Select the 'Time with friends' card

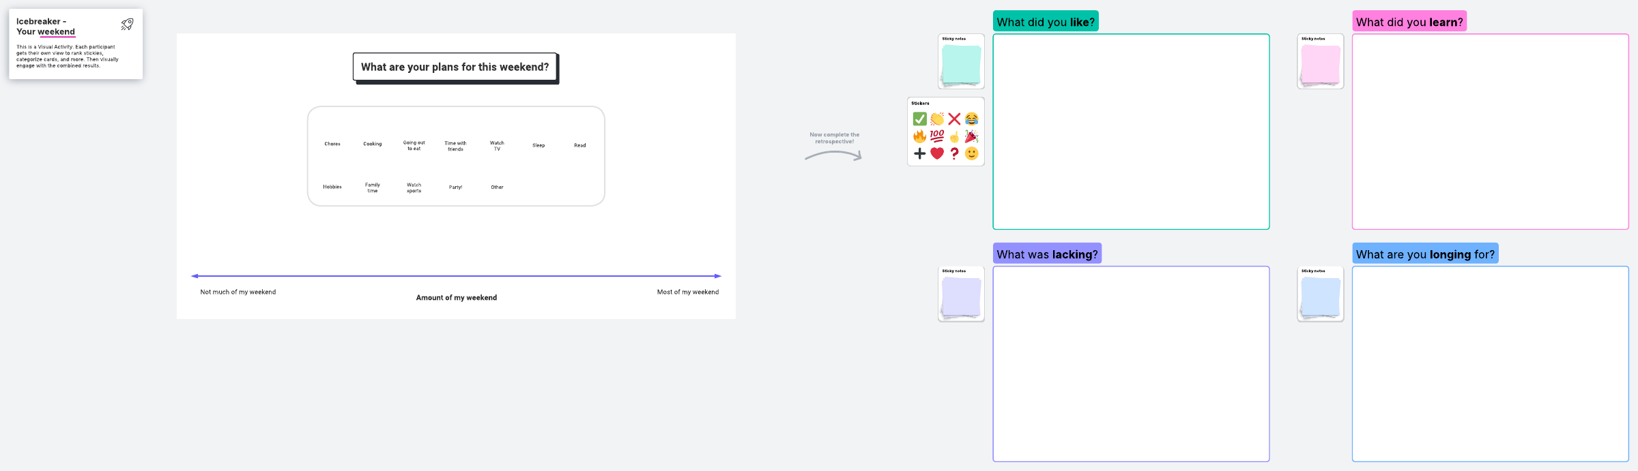455,146
